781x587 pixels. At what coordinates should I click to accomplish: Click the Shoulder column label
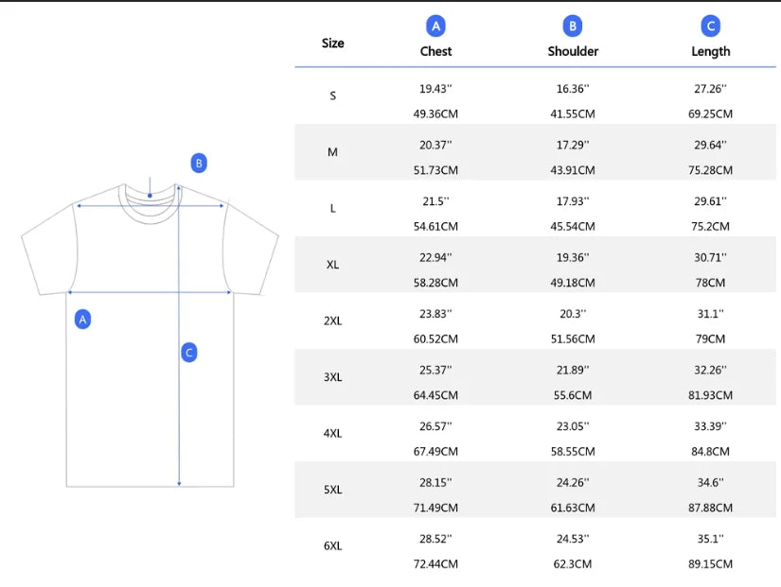pyautogui.click(x=573, y=51)
